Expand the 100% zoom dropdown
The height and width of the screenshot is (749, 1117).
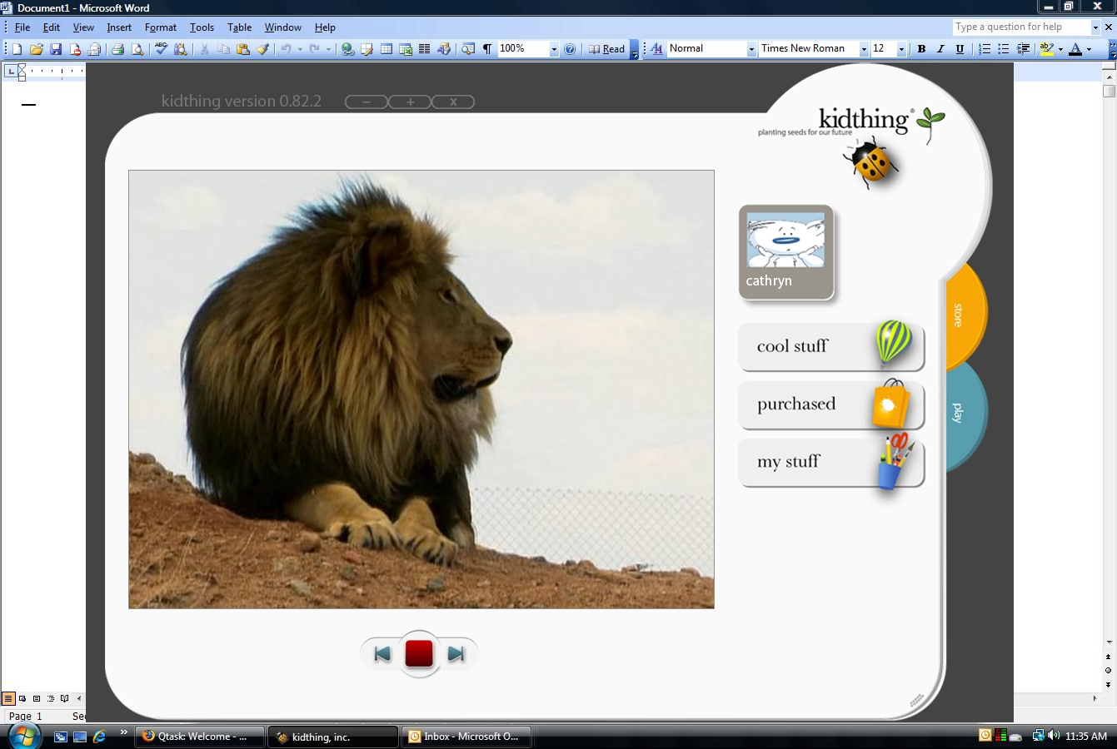(554, 50)
